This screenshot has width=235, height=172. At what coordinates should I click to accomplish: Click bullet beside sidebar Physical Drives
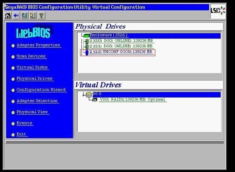(x=13, y=79)
